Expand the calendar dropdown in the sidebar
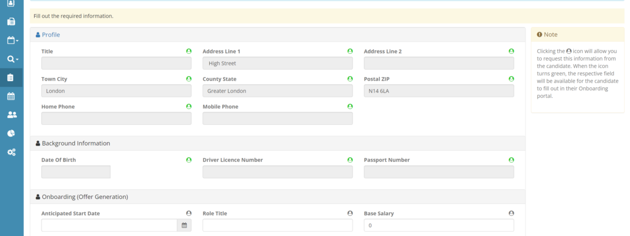 pyautogui.click(x=11, y=40)
